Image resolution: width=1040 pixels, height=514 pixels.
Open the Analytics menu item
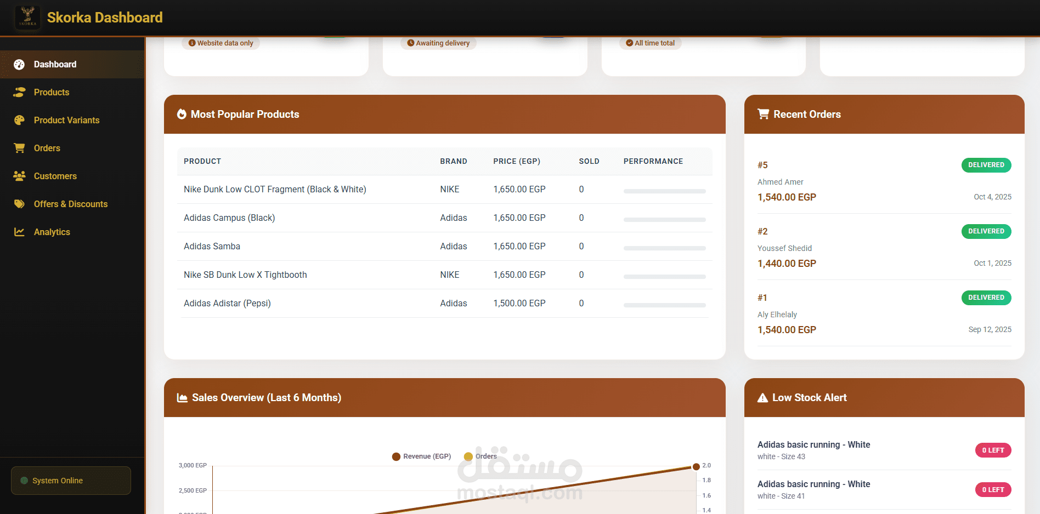72,232
